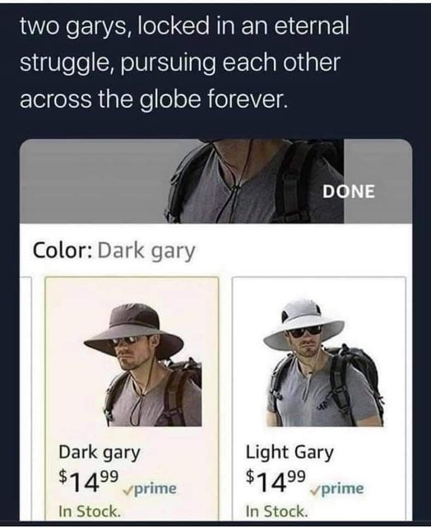Click the large product preview image at top
Image resolution: width=431 pixels, height=527 pixels.
pyautogui.click(x=254, y=181)
